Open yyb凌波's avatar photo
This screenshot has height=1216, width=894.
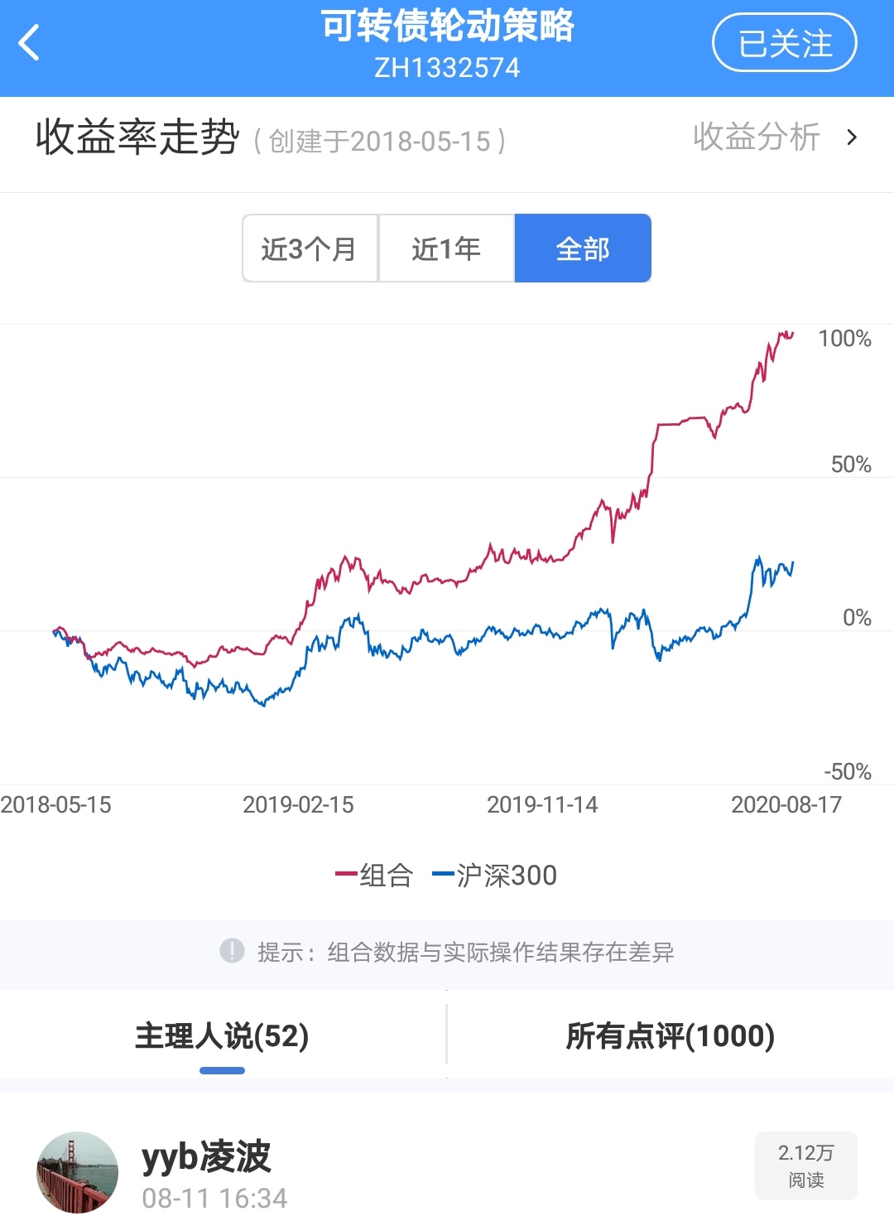(77, 1172)
